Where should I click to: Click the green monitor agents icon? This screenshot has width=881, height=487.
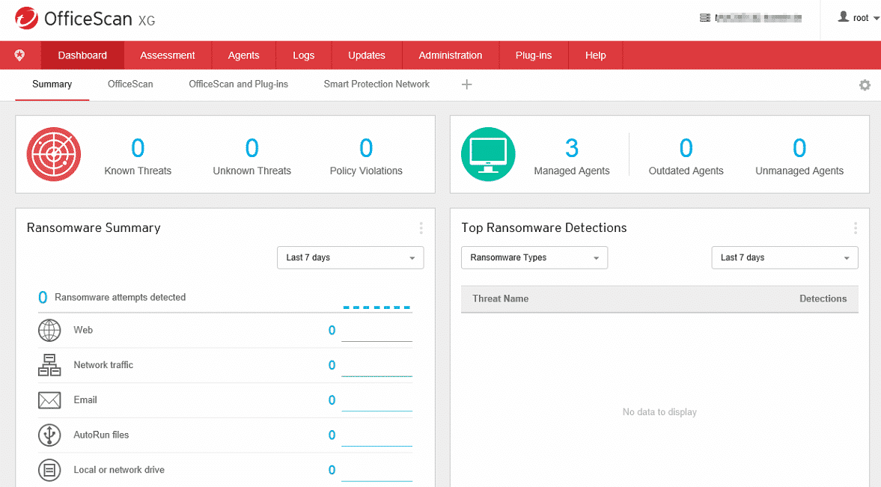point(488,154)
